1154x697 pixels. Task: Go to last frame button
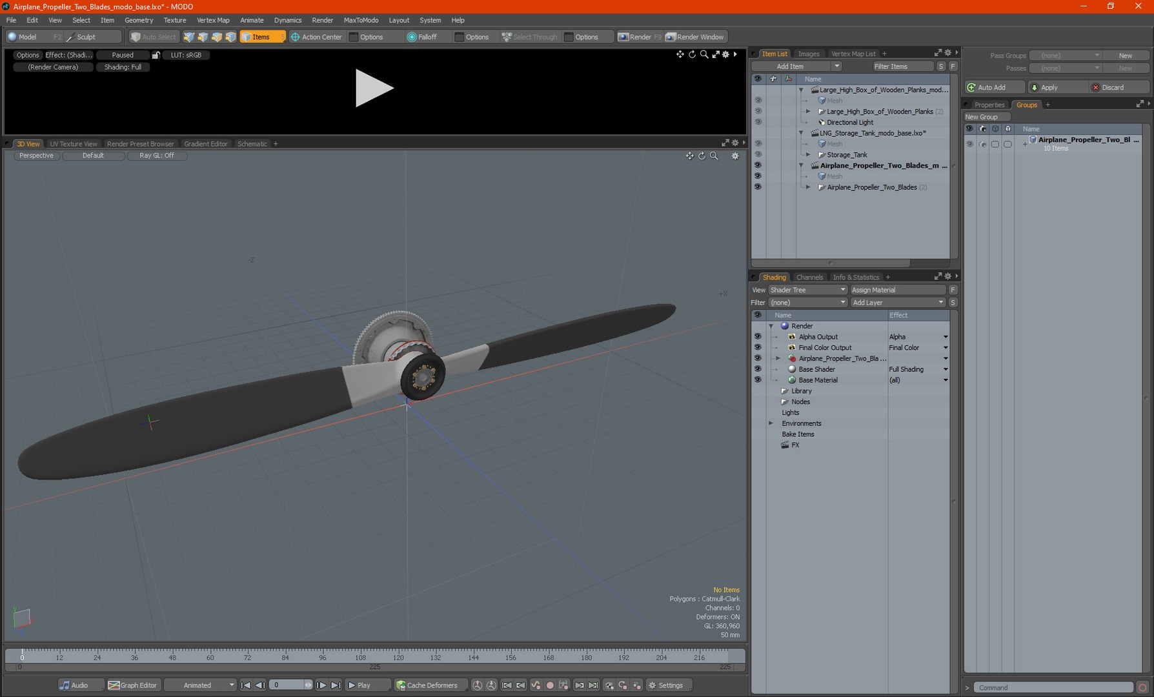point(336,685)
